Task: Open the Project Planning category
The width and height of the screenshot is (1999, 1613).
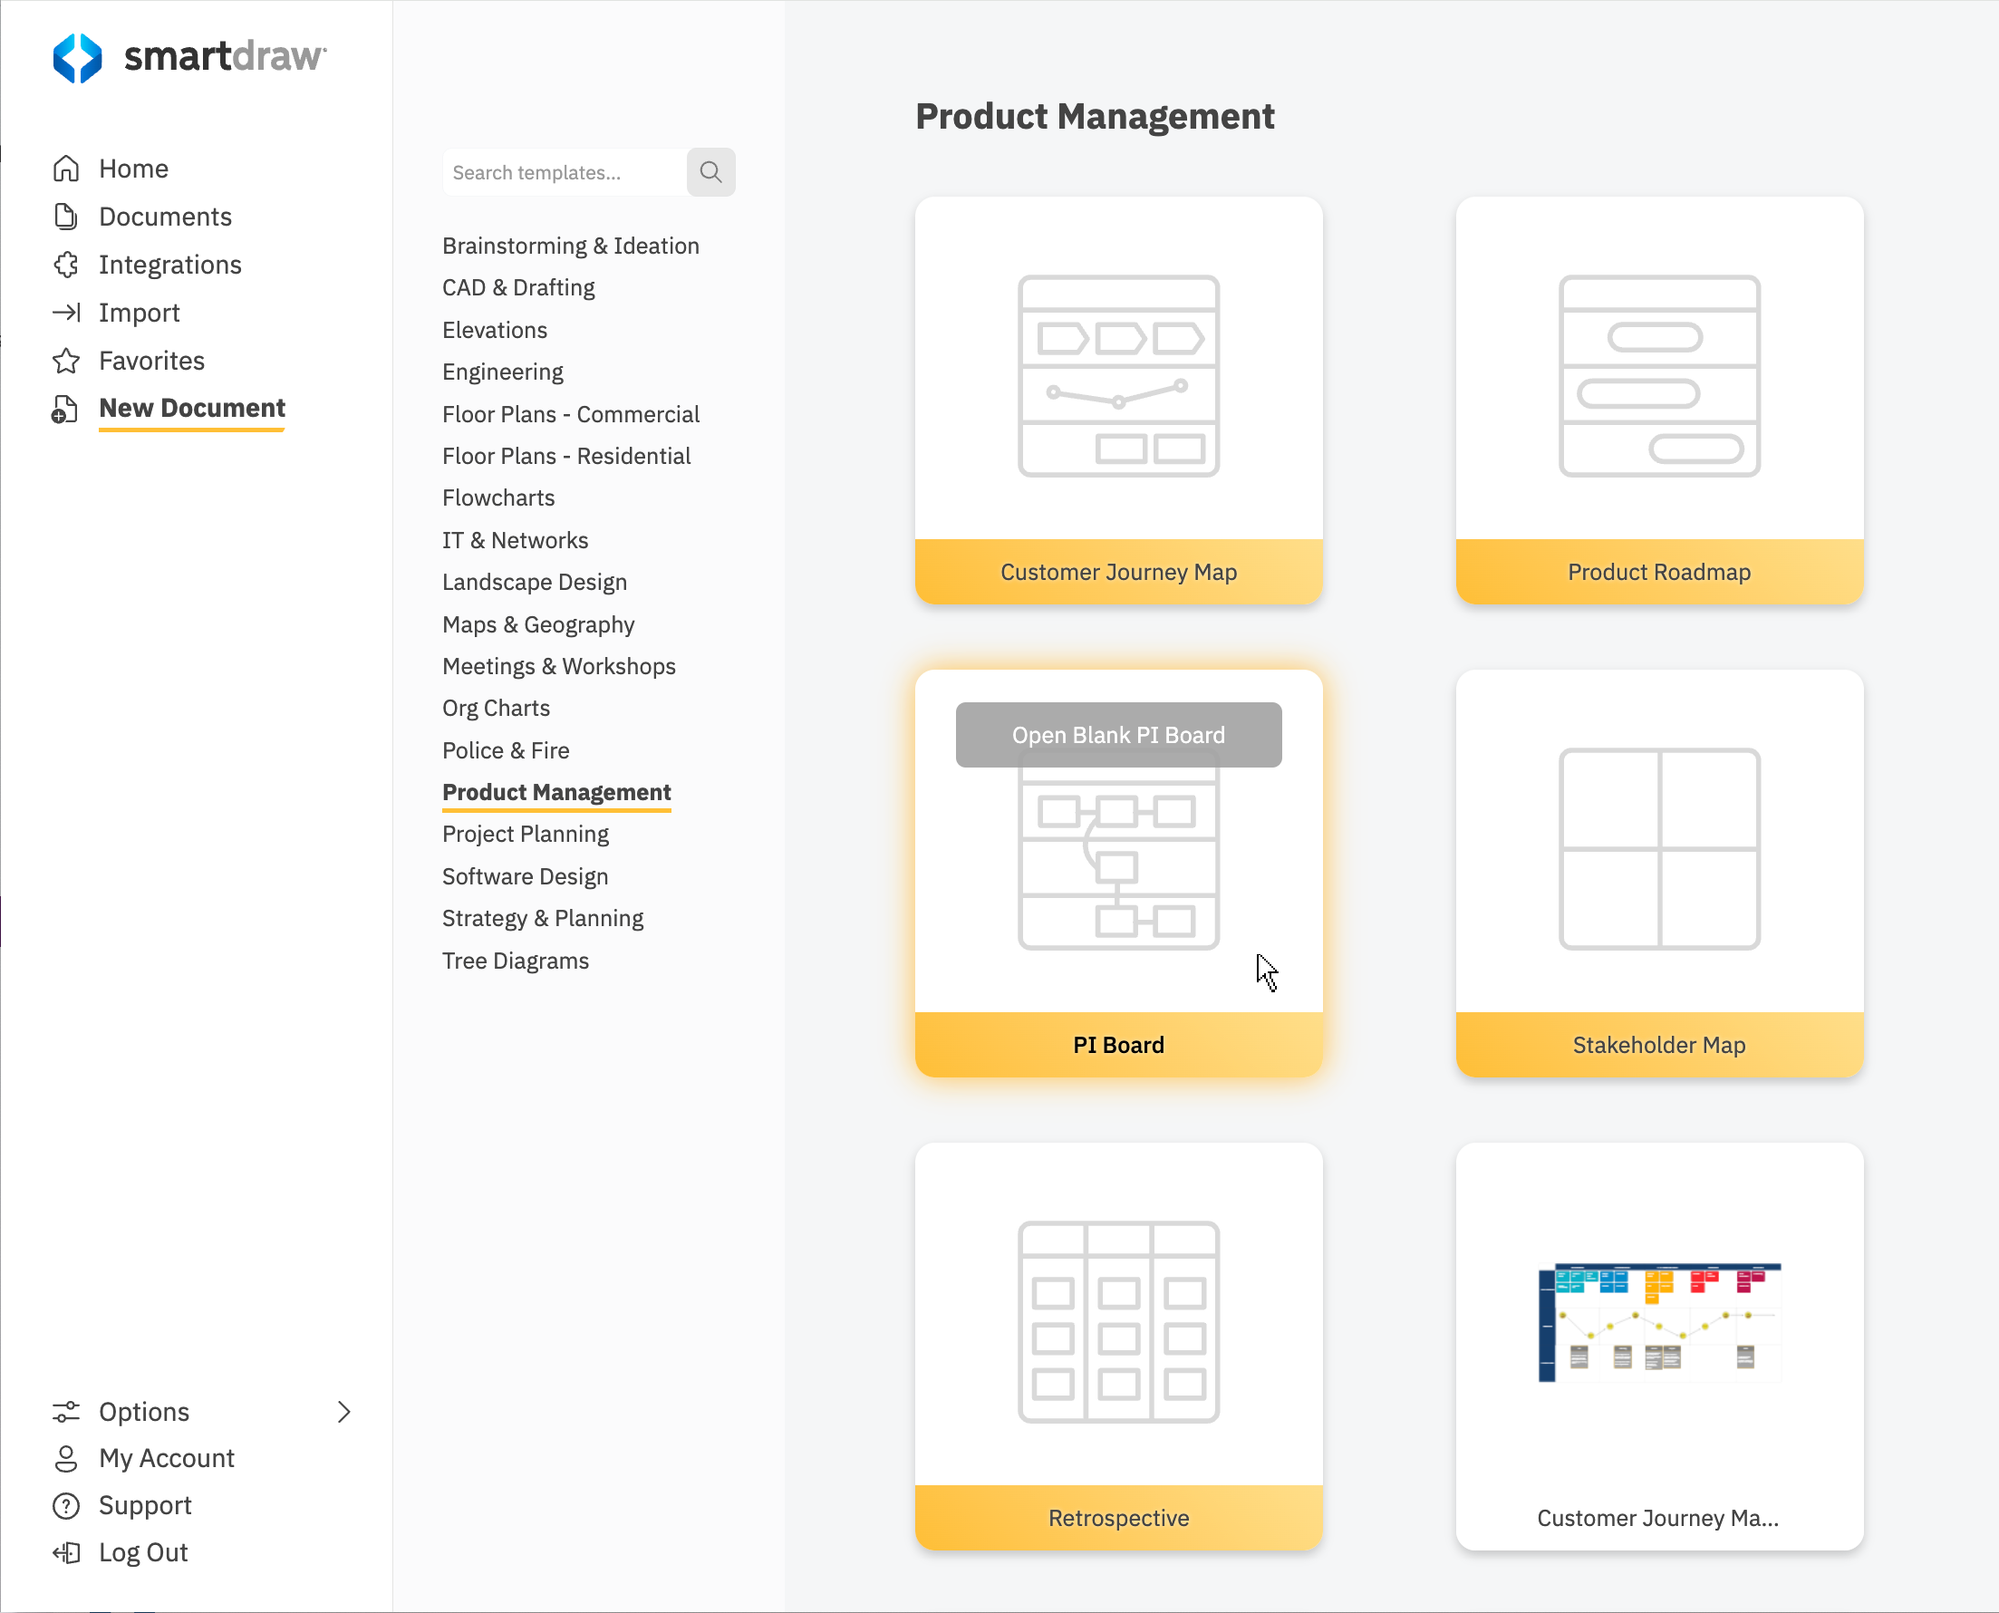Action: (525, 834)
